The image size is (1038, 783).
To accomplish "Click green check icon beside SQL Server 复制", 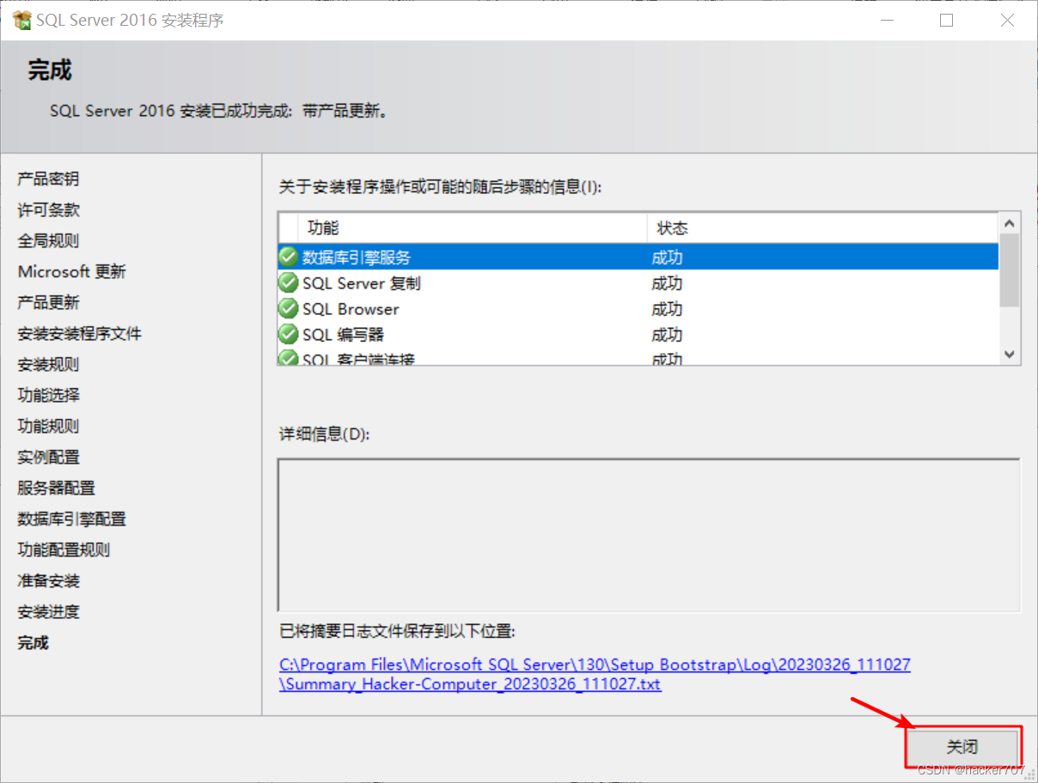I will coord(289,282).
